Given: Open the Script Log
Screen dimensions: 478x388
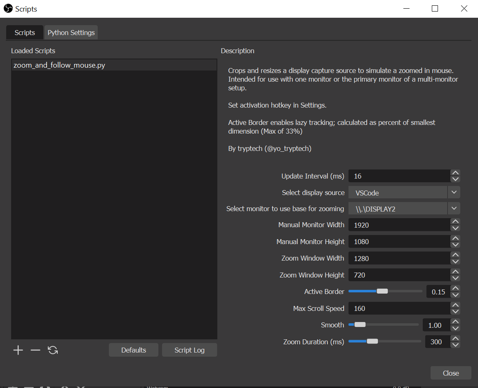Looking at the screenshot, I should pyautogui.click(x=189, y=350).
